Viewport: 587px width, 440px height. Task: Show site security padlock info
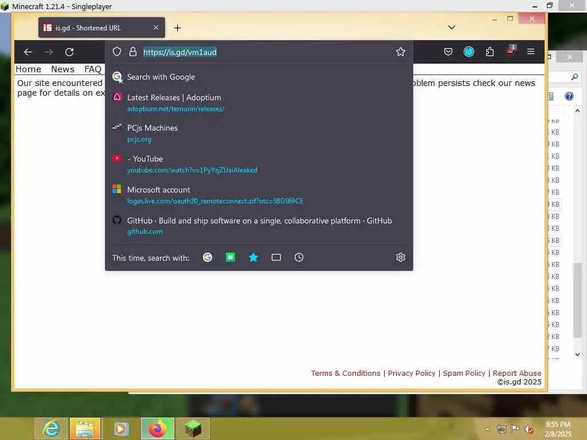tap(133, 52)
